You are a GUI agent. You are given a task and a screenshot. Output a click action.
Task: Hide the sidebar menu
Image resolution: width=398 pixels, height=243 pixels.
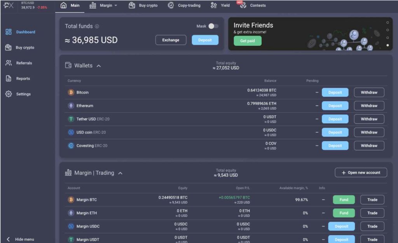tap(20, 239)
